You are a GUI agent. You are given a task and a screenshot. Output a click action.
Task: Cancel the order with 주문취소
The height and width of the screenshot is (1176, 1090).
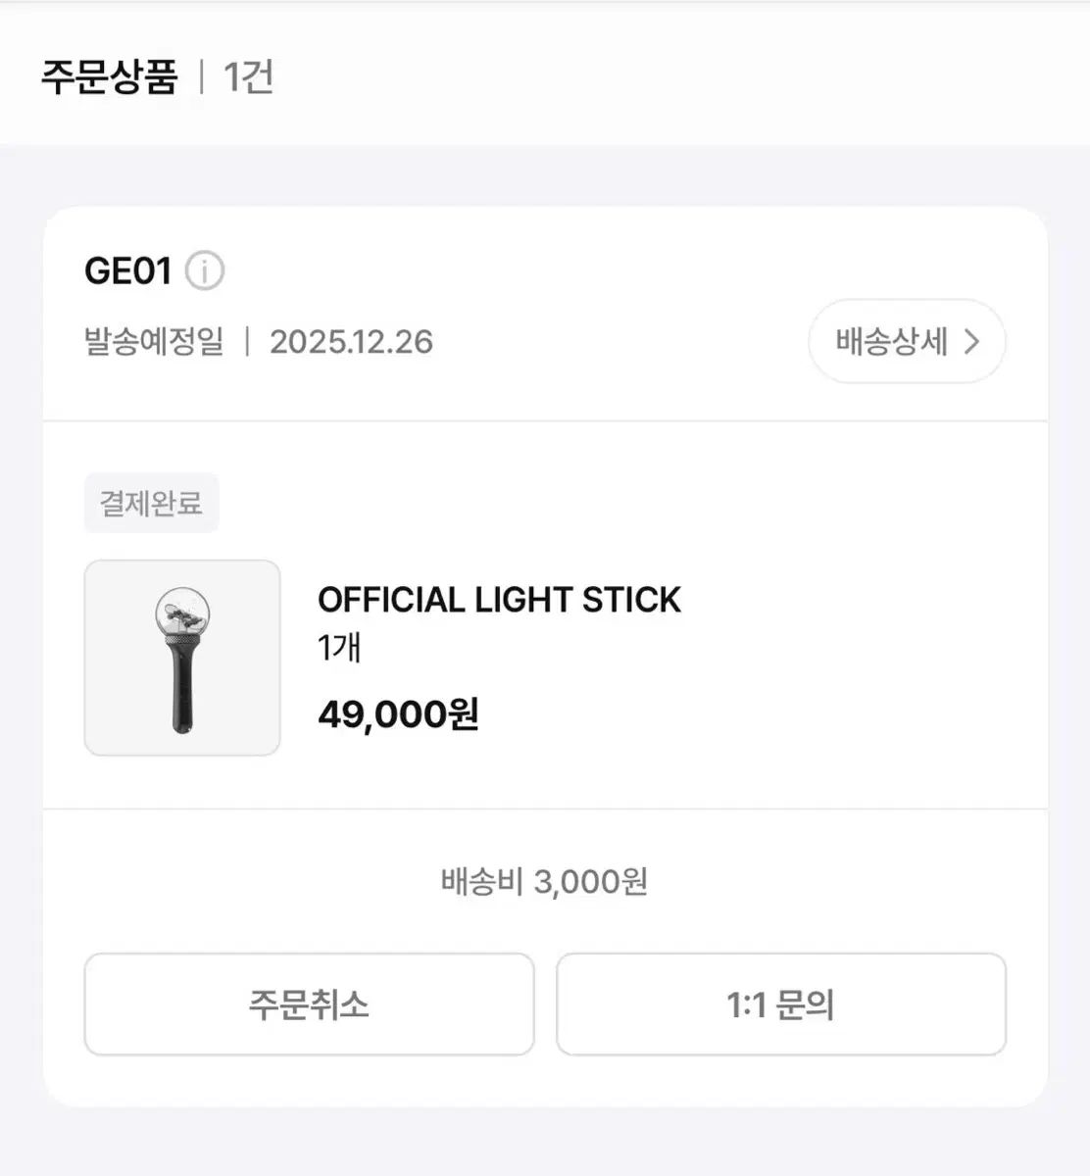click(x=309, y=1004)
